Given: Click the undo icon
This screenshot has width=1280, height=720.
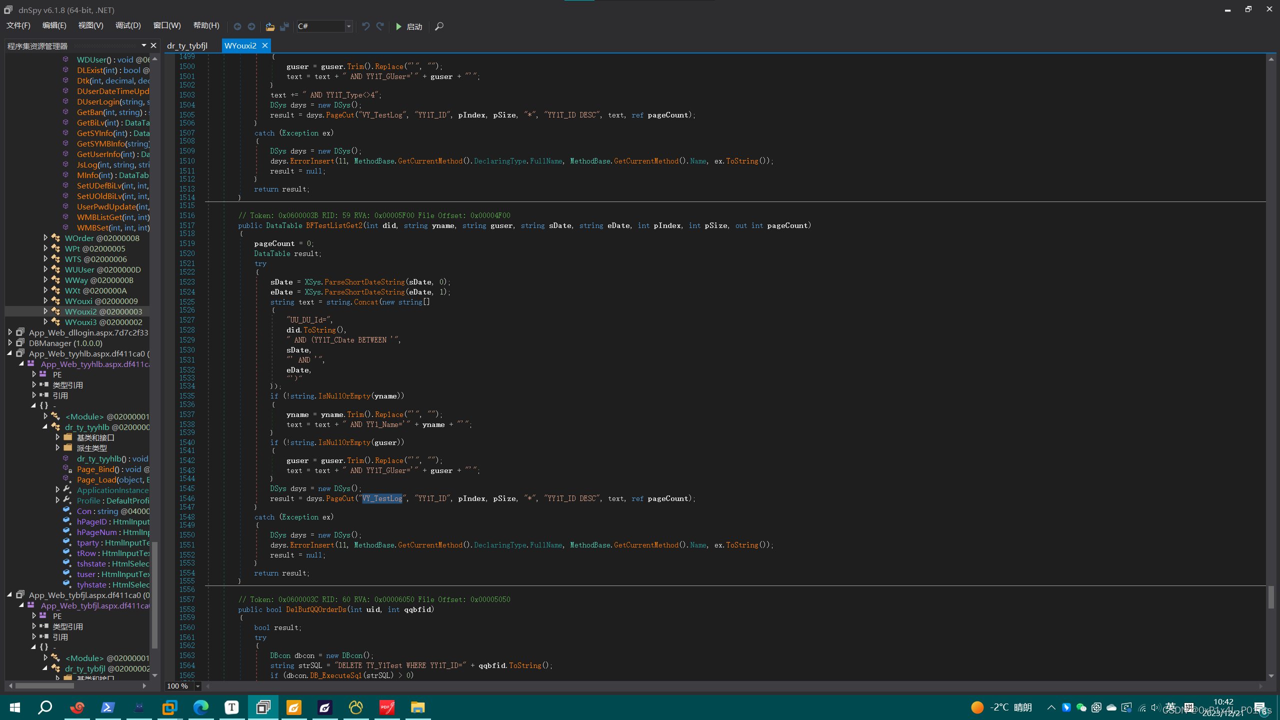Looking at the screenshot, I should click(x=366, y=26).
